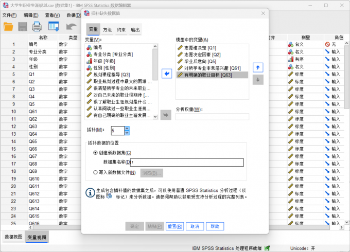This screenshot has width=350, height=252.
Task: Select 创建新数据集 radio button
Action: [x=96, y=153]
